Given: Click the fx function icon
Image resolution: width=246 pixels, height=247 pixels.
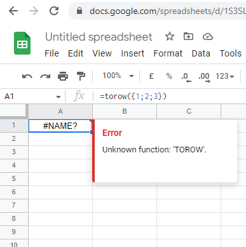Looking at the screenshot, I should pyautogui.click(x=79, y=96).
